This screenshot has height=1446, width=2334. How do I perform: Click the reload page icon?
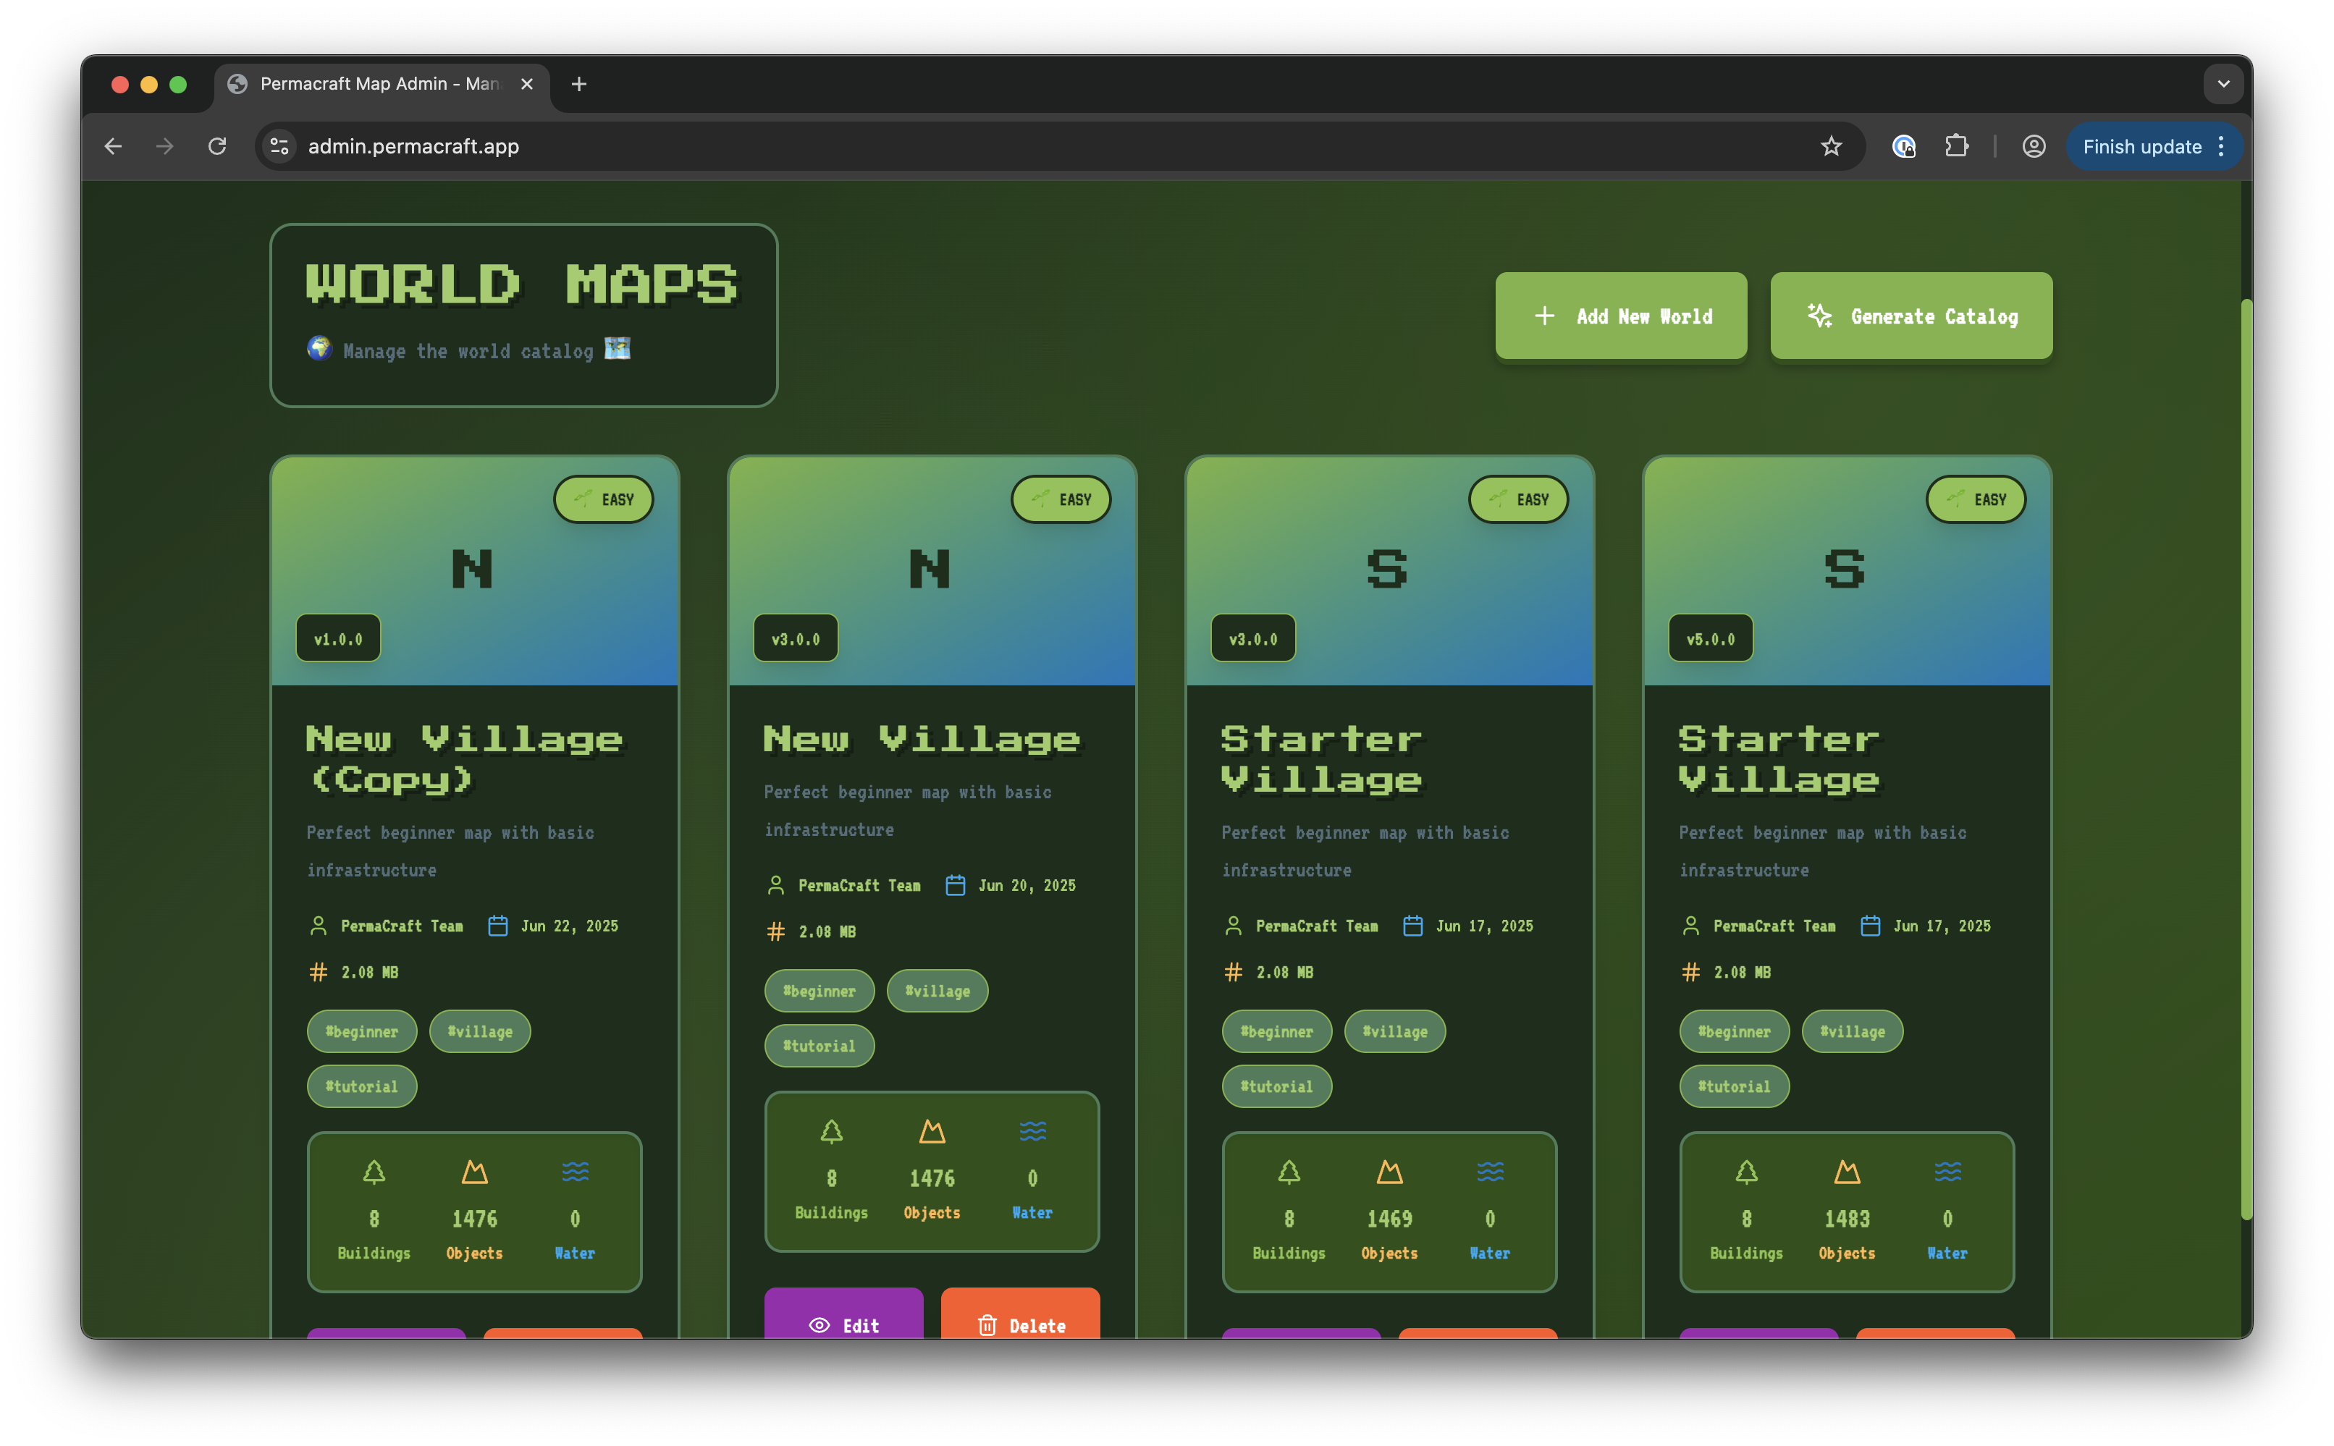pos(217,146)
